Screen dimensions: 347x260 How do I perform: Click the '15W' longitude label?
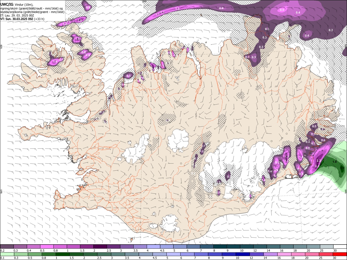coord(287,1)
